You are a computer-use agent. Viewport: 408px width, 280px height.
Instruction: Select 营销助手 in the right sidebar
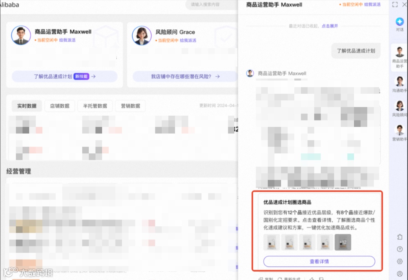tap(400, 133)
